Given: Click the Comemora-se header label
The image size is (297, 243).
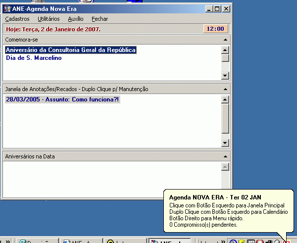Looking at the screenshot, I should (21, 40).
